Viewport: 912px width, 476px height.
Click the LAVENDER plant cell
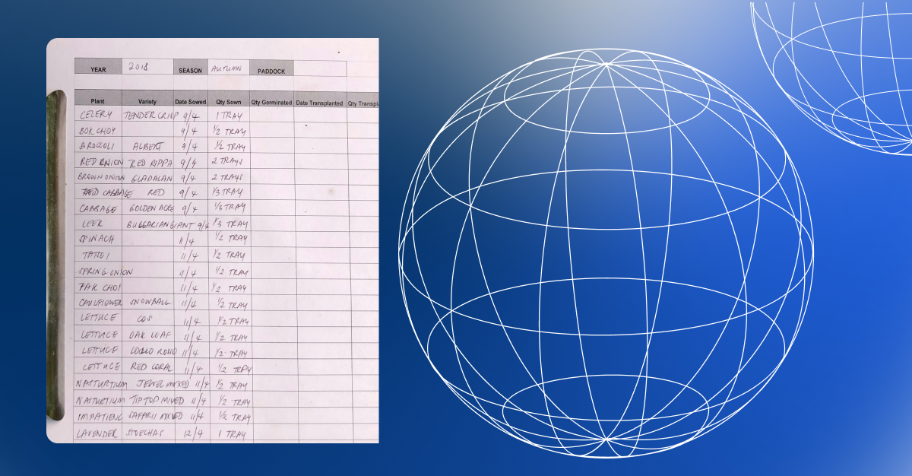(x=97, y=434)
